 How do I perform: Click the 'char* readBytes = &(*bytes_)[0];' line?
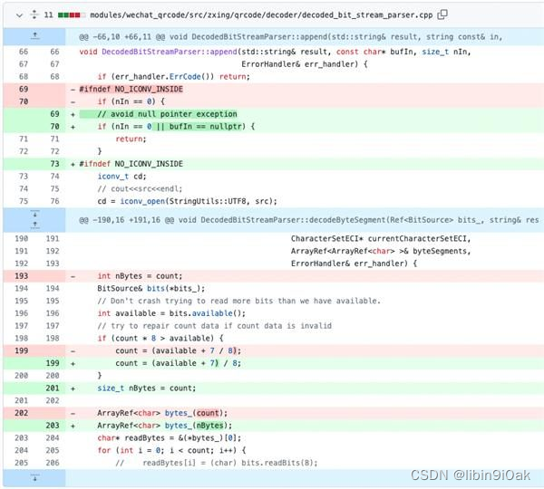tap(169, 438)
